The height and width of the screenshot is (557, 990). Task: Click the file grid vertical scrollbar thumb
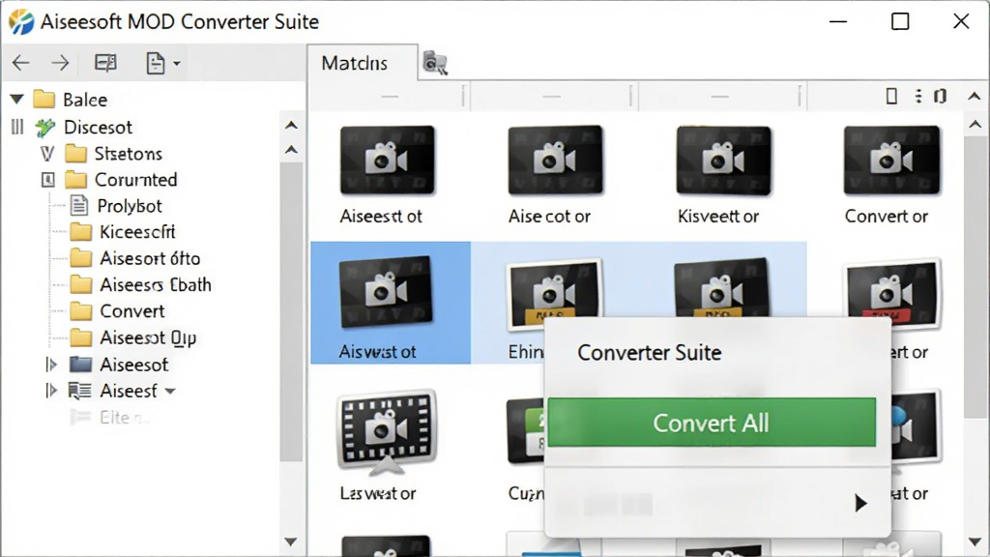(x=975, y=278)
